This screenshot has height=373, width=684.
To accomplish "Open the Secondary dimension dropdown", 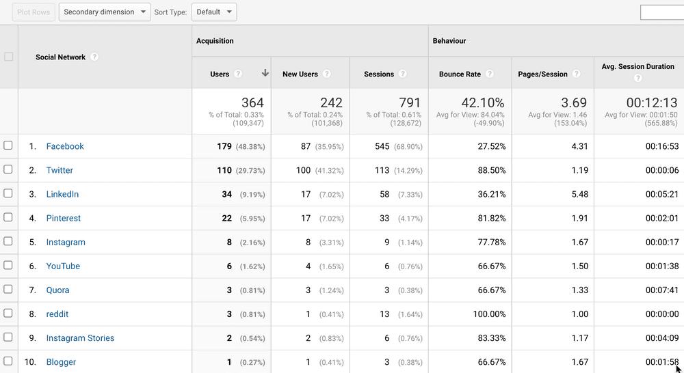I will click(105, 12).
